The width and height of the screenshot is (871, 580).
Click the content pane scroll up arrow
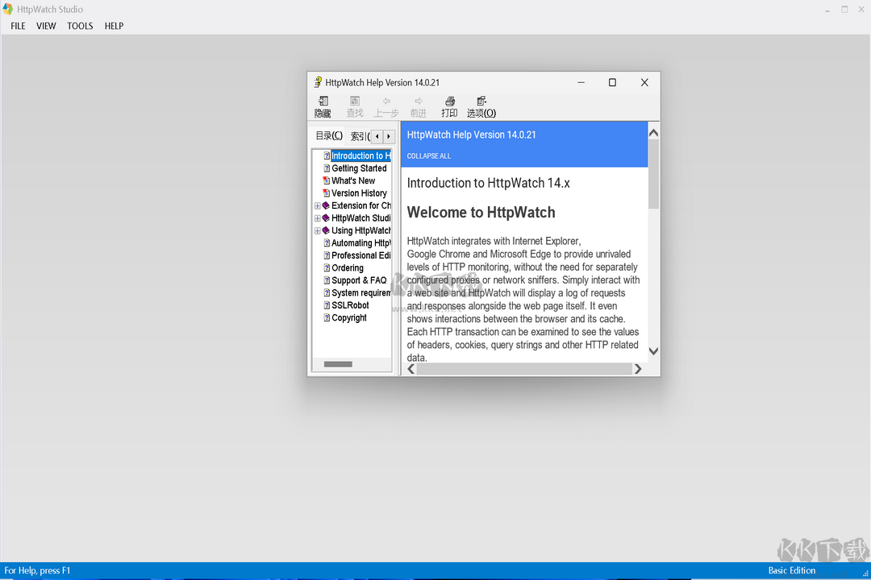654,133
